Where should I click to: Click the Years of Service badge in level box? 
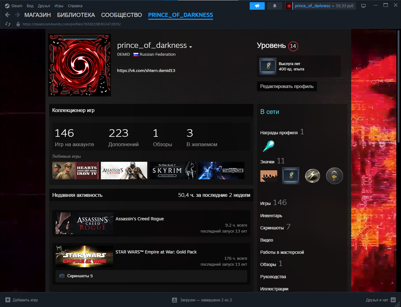tap(268, 66)
